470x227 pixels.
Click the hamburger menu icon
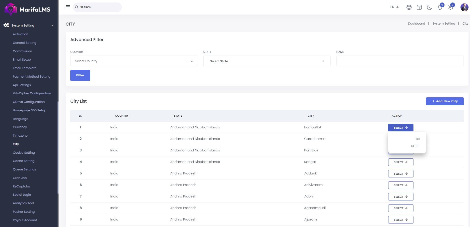click(x=68, y=7)
